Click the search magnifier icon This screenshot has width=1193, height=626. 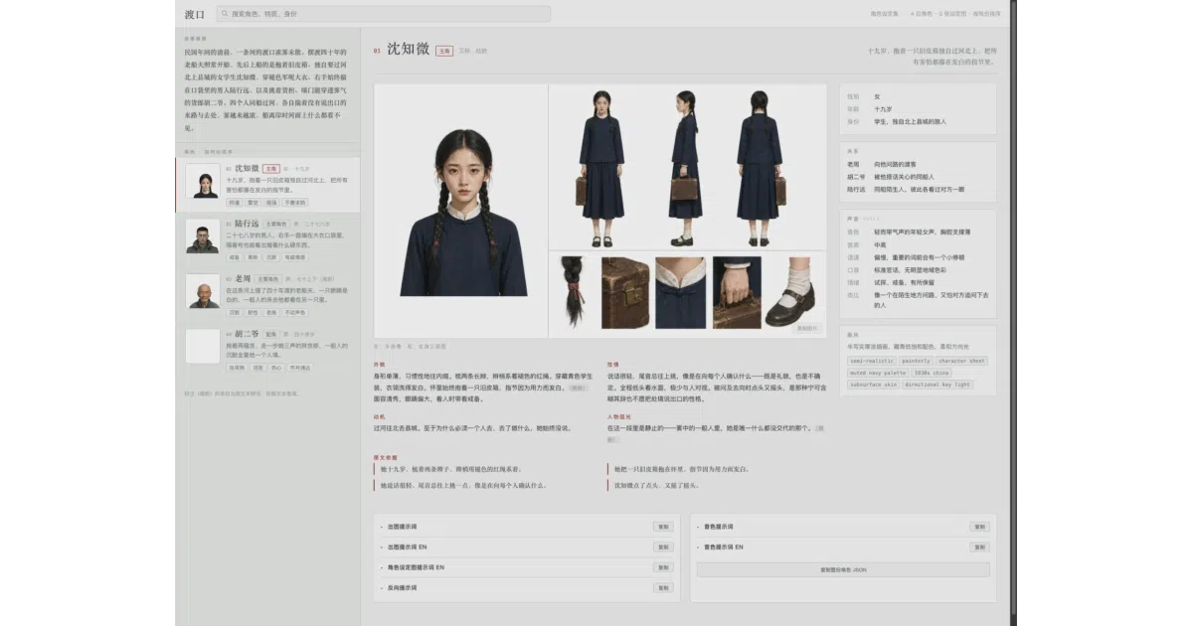coord(225,14)
